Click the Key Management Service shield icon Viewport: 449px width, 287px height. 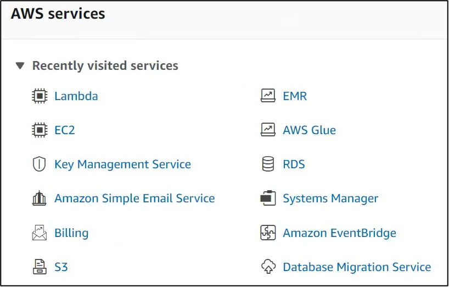(40, 164)
